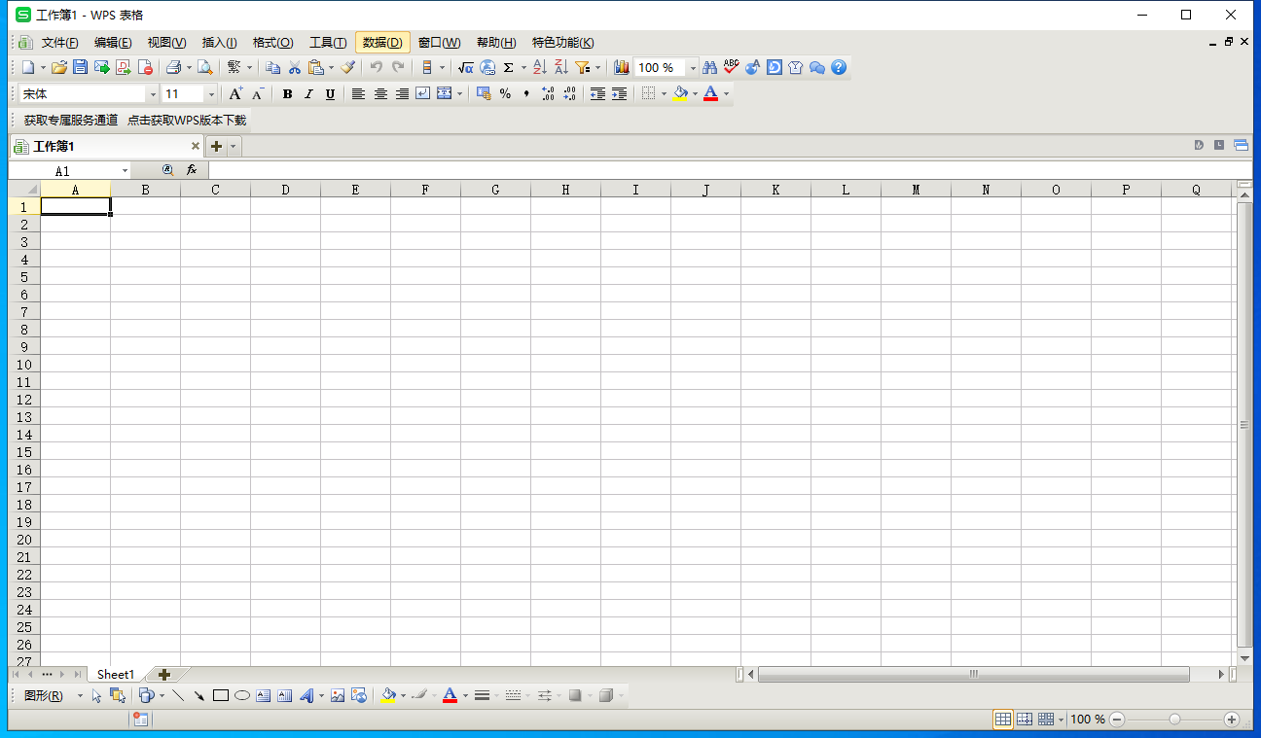Insert WordArt from drawing toolbar
The width and height of the screenshot is (1261, 738).
pos(306,695)
